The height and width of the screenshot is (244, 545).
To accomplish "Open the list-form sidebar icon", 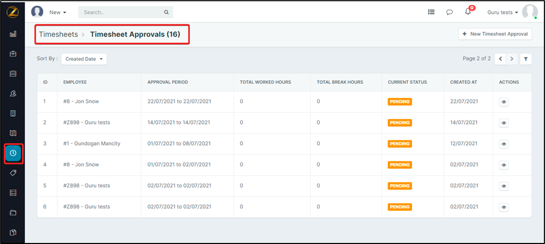I will click(x=13, y=193).
